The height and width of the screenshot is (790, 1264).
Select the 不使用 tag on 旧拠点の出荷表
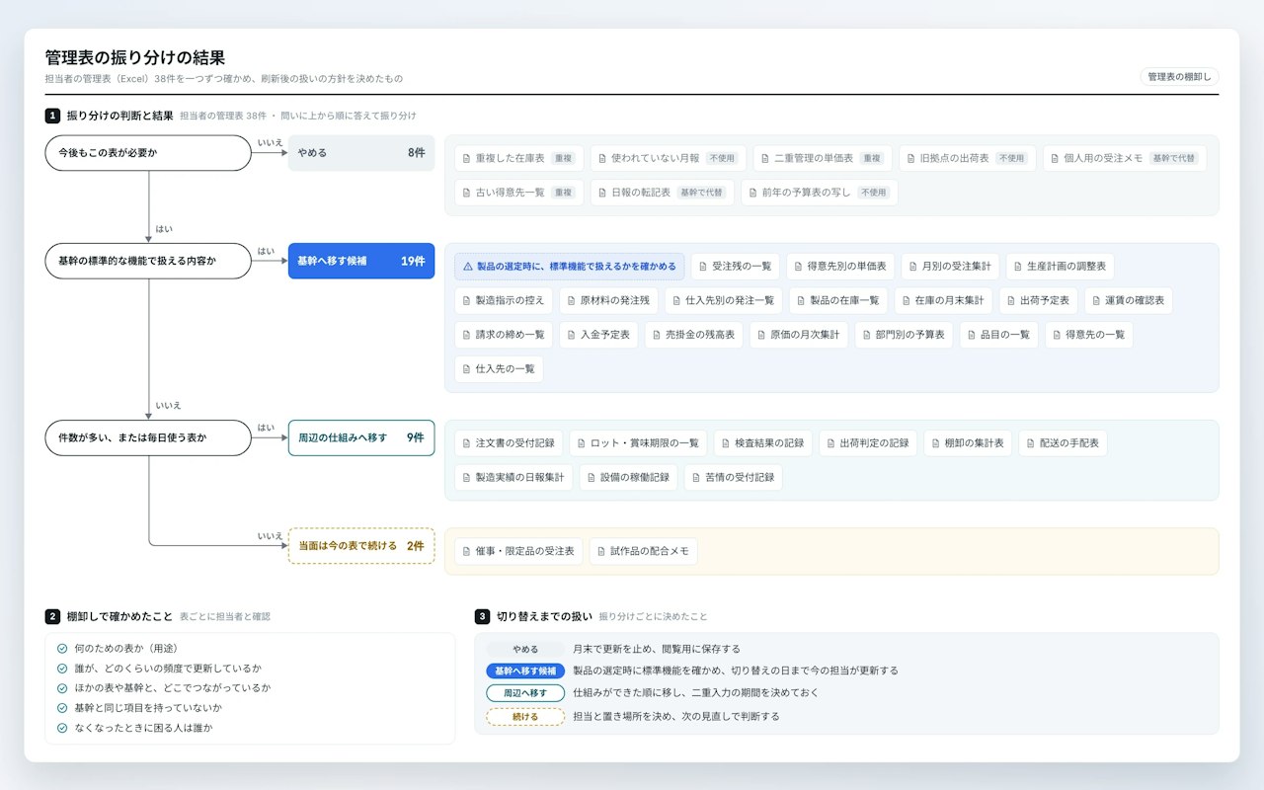click(x=1011, y=158)
